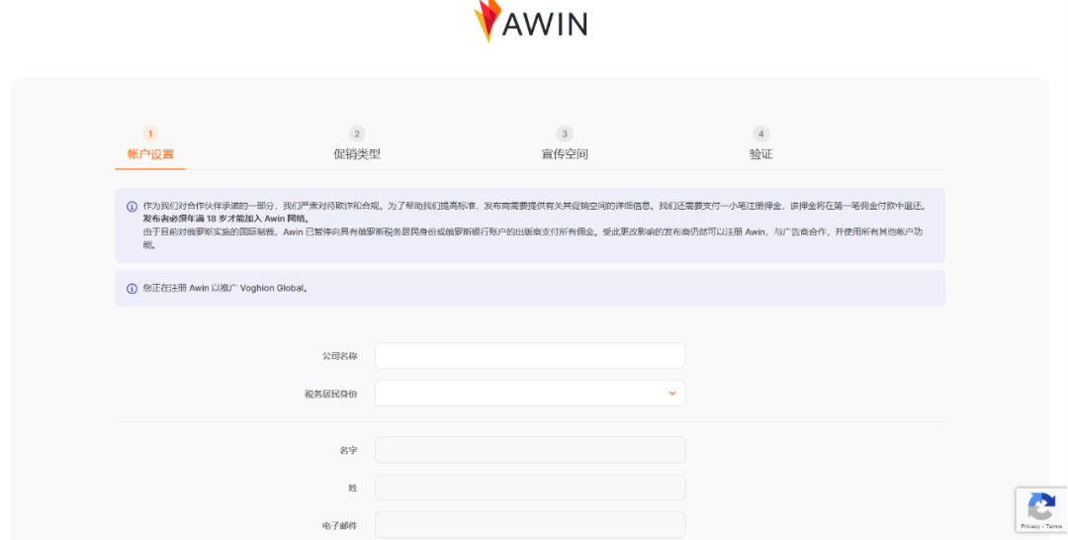
Task: Click the step 1 number circle
Action: click(150, 134)
